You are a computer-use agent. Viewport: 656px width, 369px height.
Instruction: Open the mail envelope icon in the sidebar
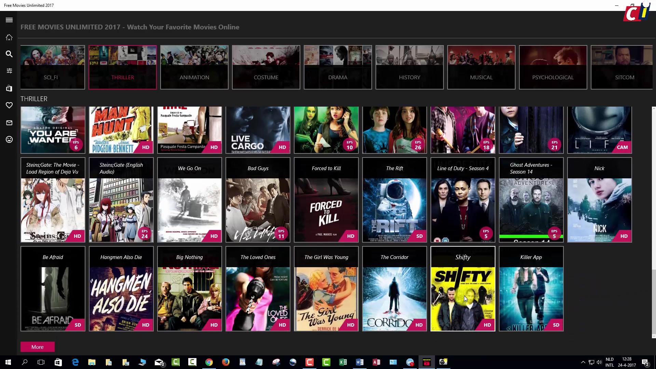pos(9,123)
